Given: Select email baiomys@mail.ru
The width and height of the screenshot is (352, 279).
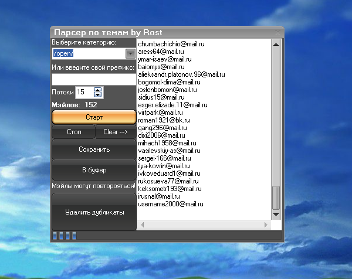Looking at the screenshot, I should pyautogui.click(x=161, y=67).
